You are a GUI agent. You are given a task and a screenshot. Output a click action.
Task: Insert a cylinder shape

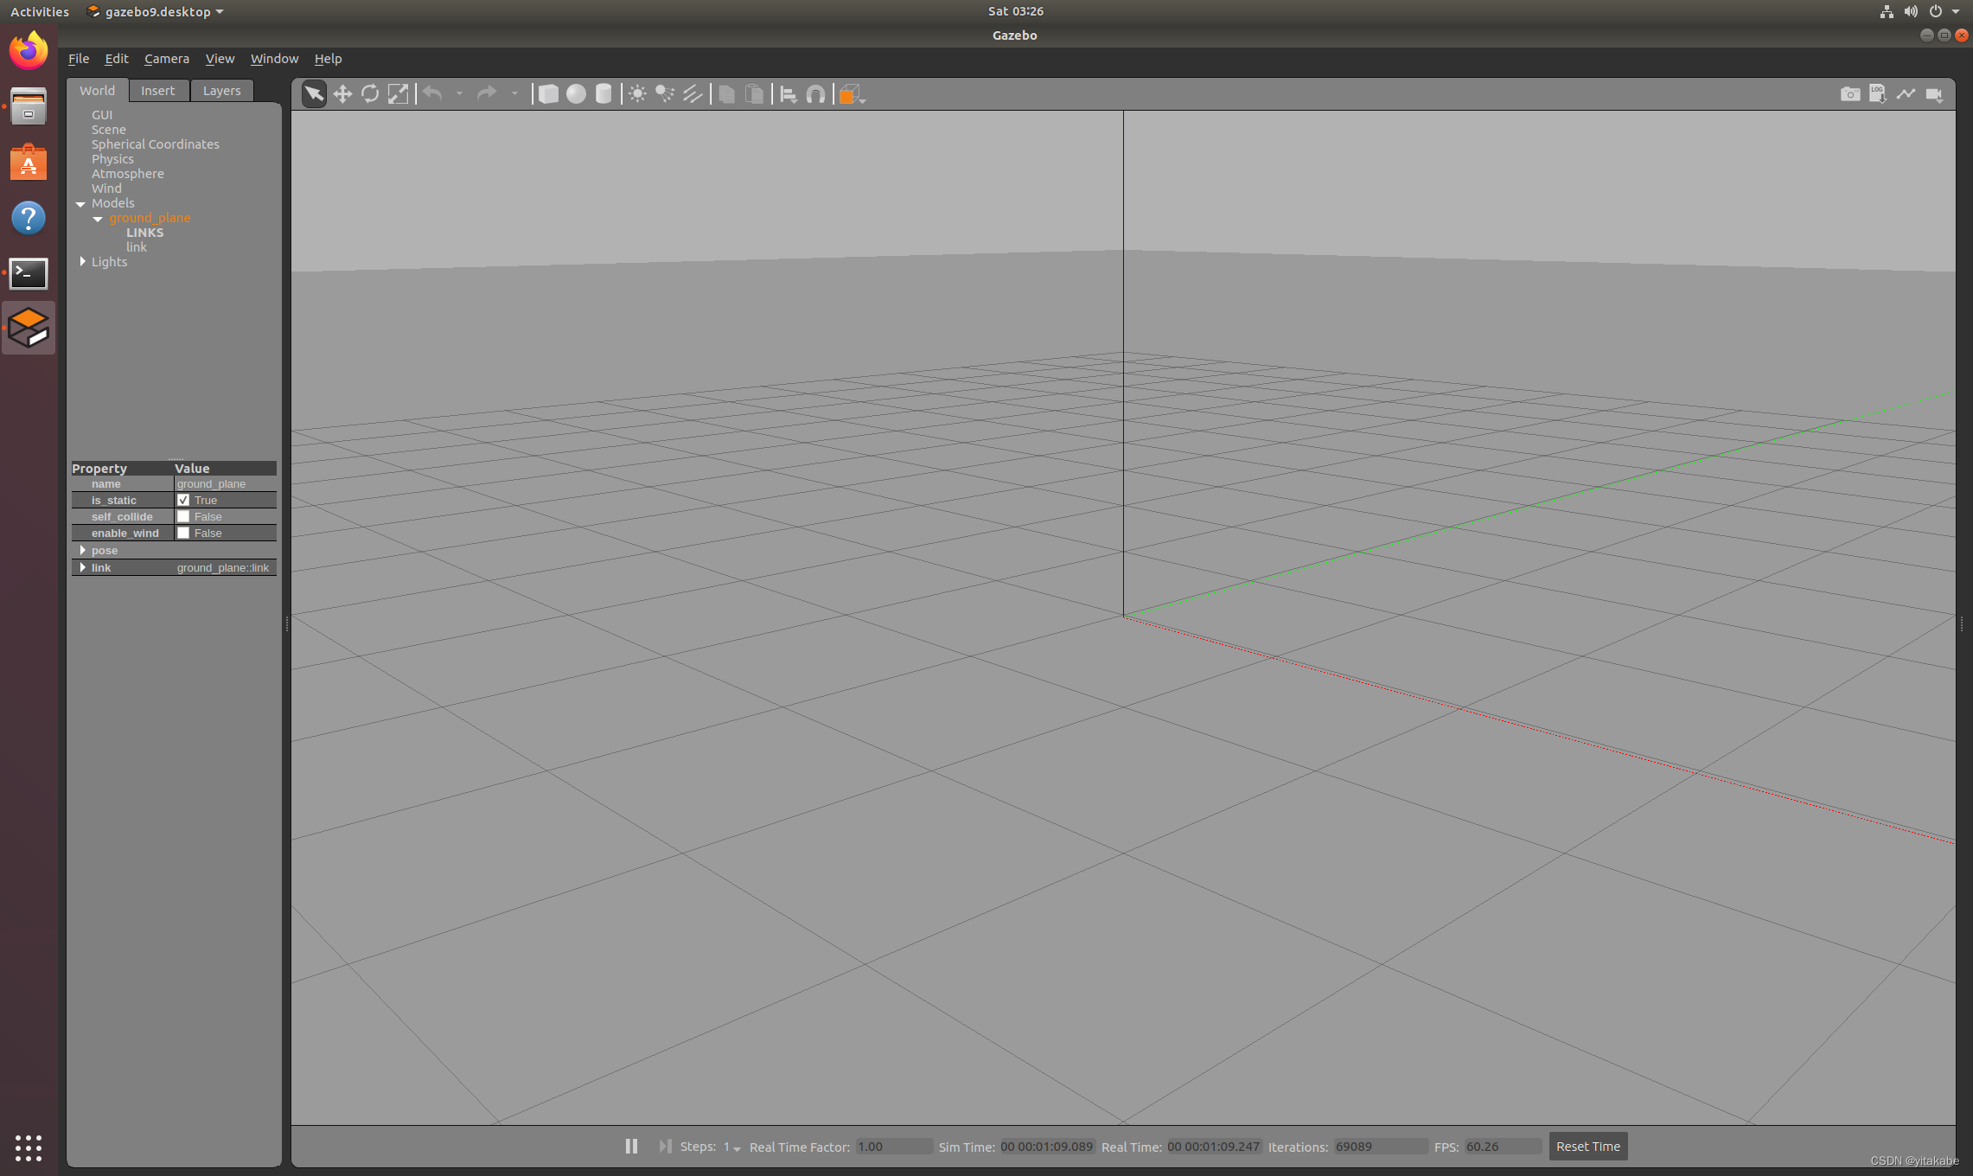603,93
